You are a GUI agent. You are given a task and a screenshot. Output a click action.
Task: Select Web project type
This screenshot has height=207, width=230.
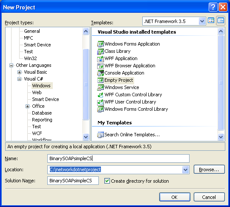pos(37,92)
